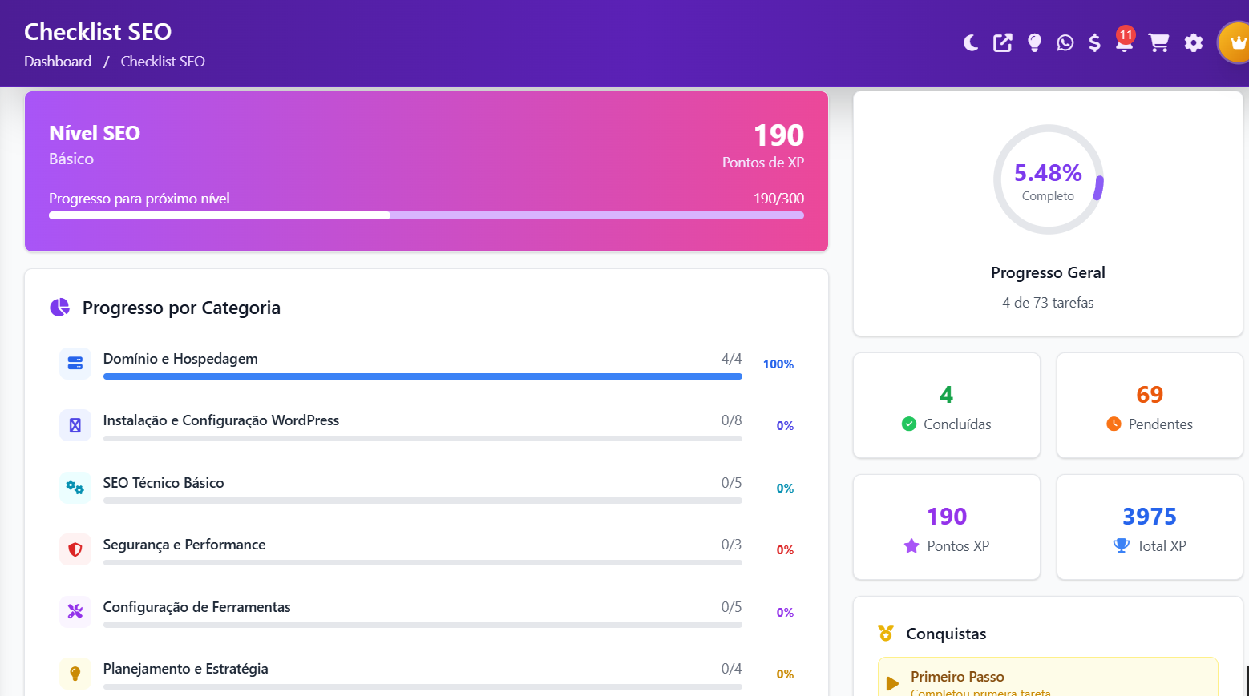Open the Conquistas section

point(945,633)
